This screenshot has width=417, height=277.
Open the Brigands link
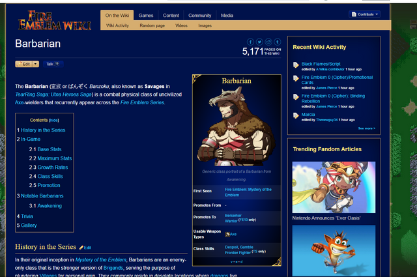click(113, 268)
